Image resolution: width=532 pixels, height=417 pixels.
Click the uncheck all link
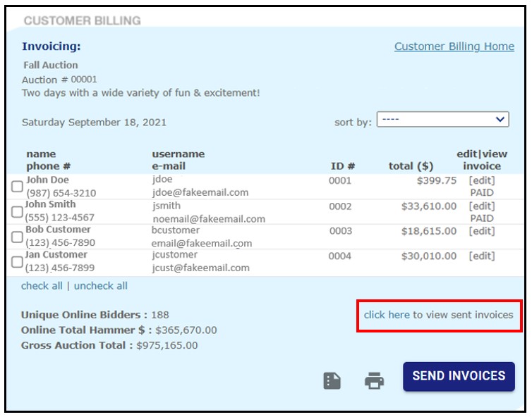pyautogui.click(x=101, y=286)
